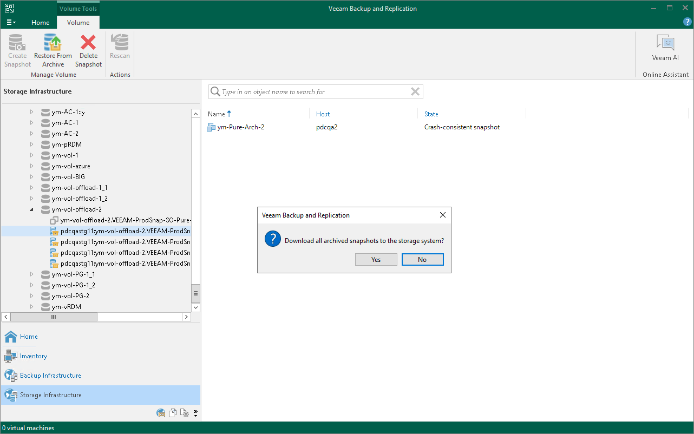Viewport: 694px width, 434px height.
Task: Click the Volume Tools contextual tab header
Action: 78,9
